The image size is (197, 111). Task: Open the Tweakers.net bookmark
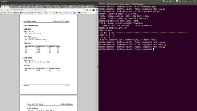[26, 13]
